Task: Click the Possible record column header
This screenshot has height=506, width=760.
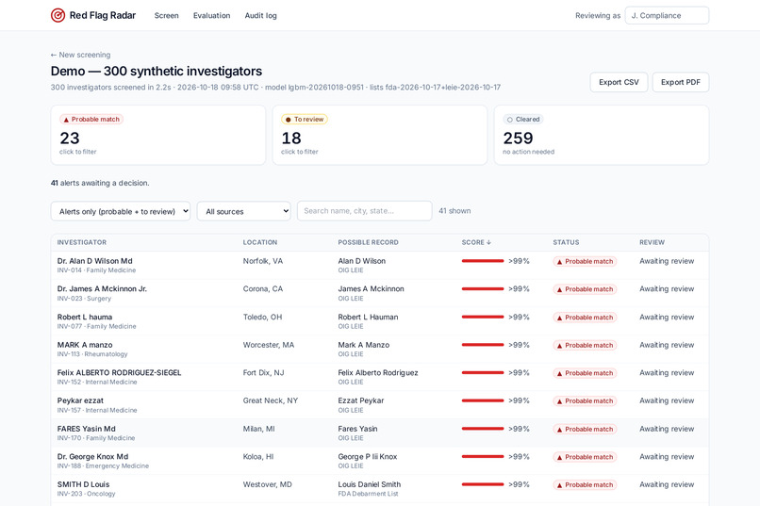Action: pyautogui.click(x=369, y=242)
